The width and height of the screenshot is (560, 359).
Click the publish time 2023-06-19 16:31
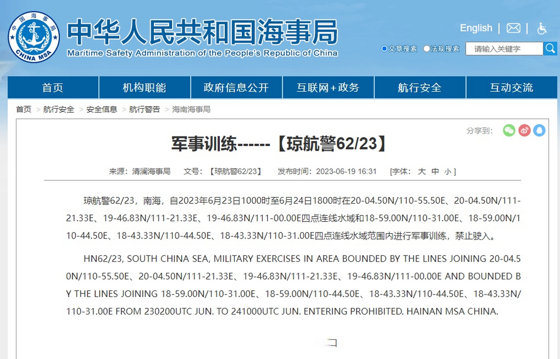(x=346, y=171)
